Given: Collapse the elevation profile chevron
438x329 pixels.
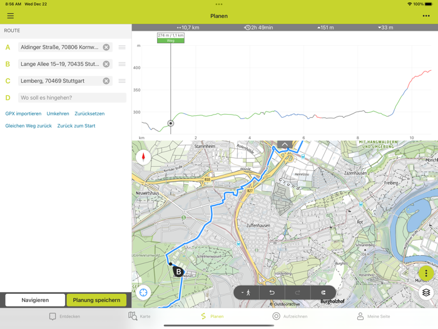Looking at the screenshot, I should [285, 144].
